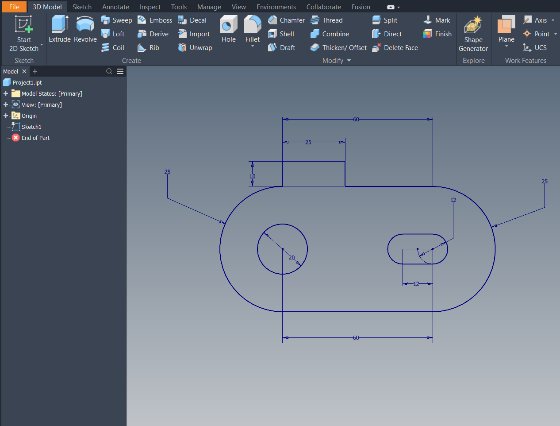Viewport: 560px width, 426px height.
Task: Switch to the Fusion tab
Action: pyautogui.click(x=361, y=7)
